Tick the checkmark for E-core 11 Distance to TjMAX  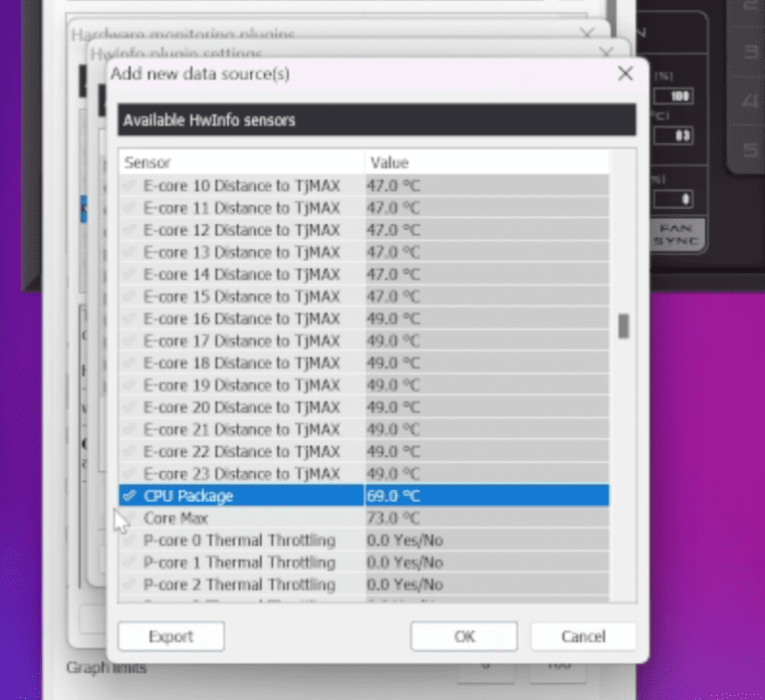pos(129,208)
